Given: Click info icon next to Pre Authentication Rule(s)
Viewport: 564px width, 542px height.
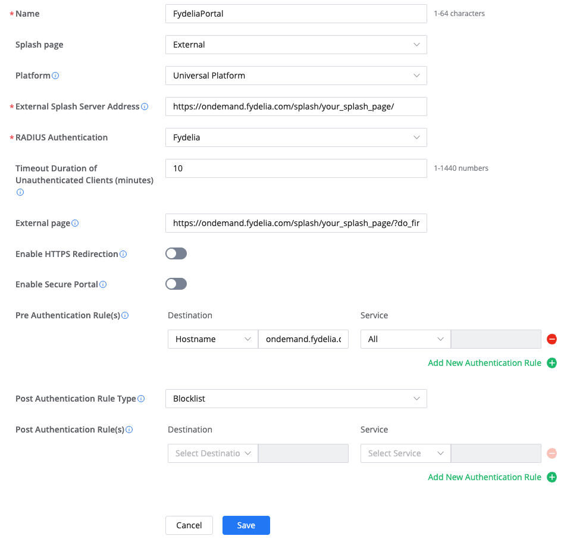Looking at the screenshot, I should pyautogui.click(x=125, y=315).
